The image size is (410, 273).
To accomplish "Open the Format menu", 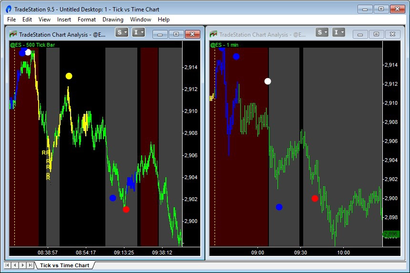I will tap(87, 20).
